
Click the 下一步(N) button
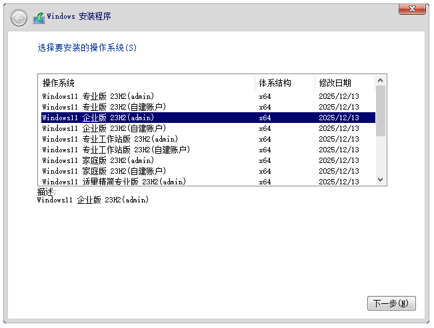click(391, 303)
